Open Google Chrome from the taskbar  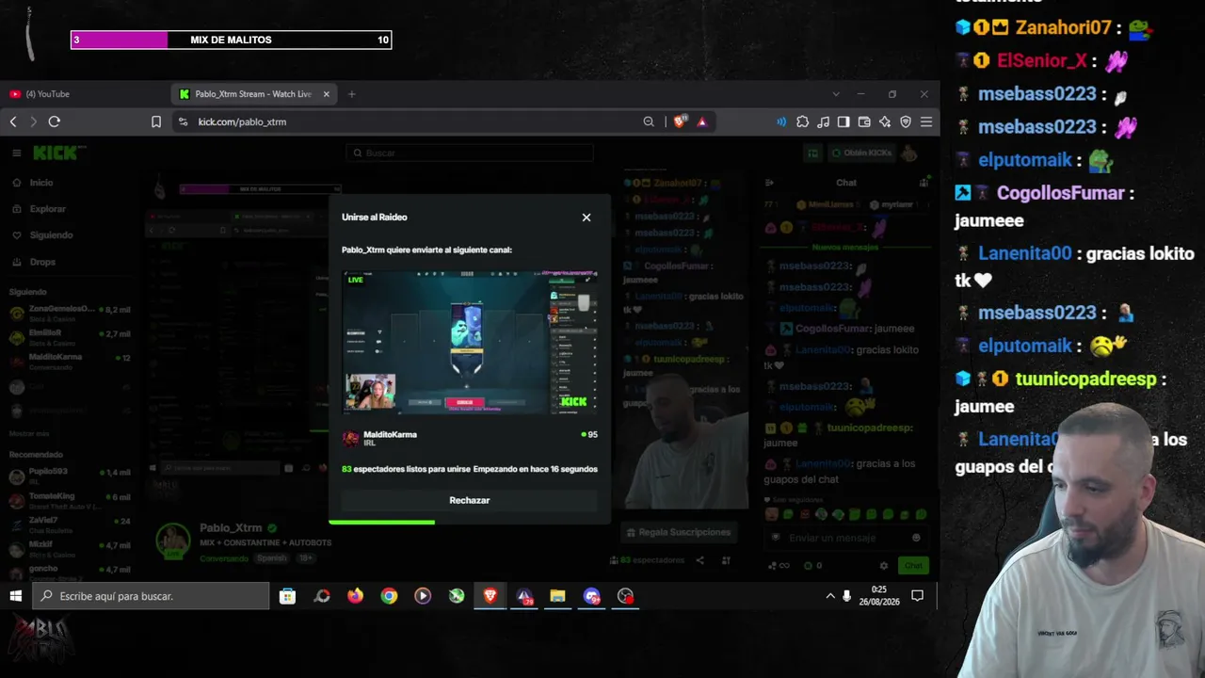389,596
